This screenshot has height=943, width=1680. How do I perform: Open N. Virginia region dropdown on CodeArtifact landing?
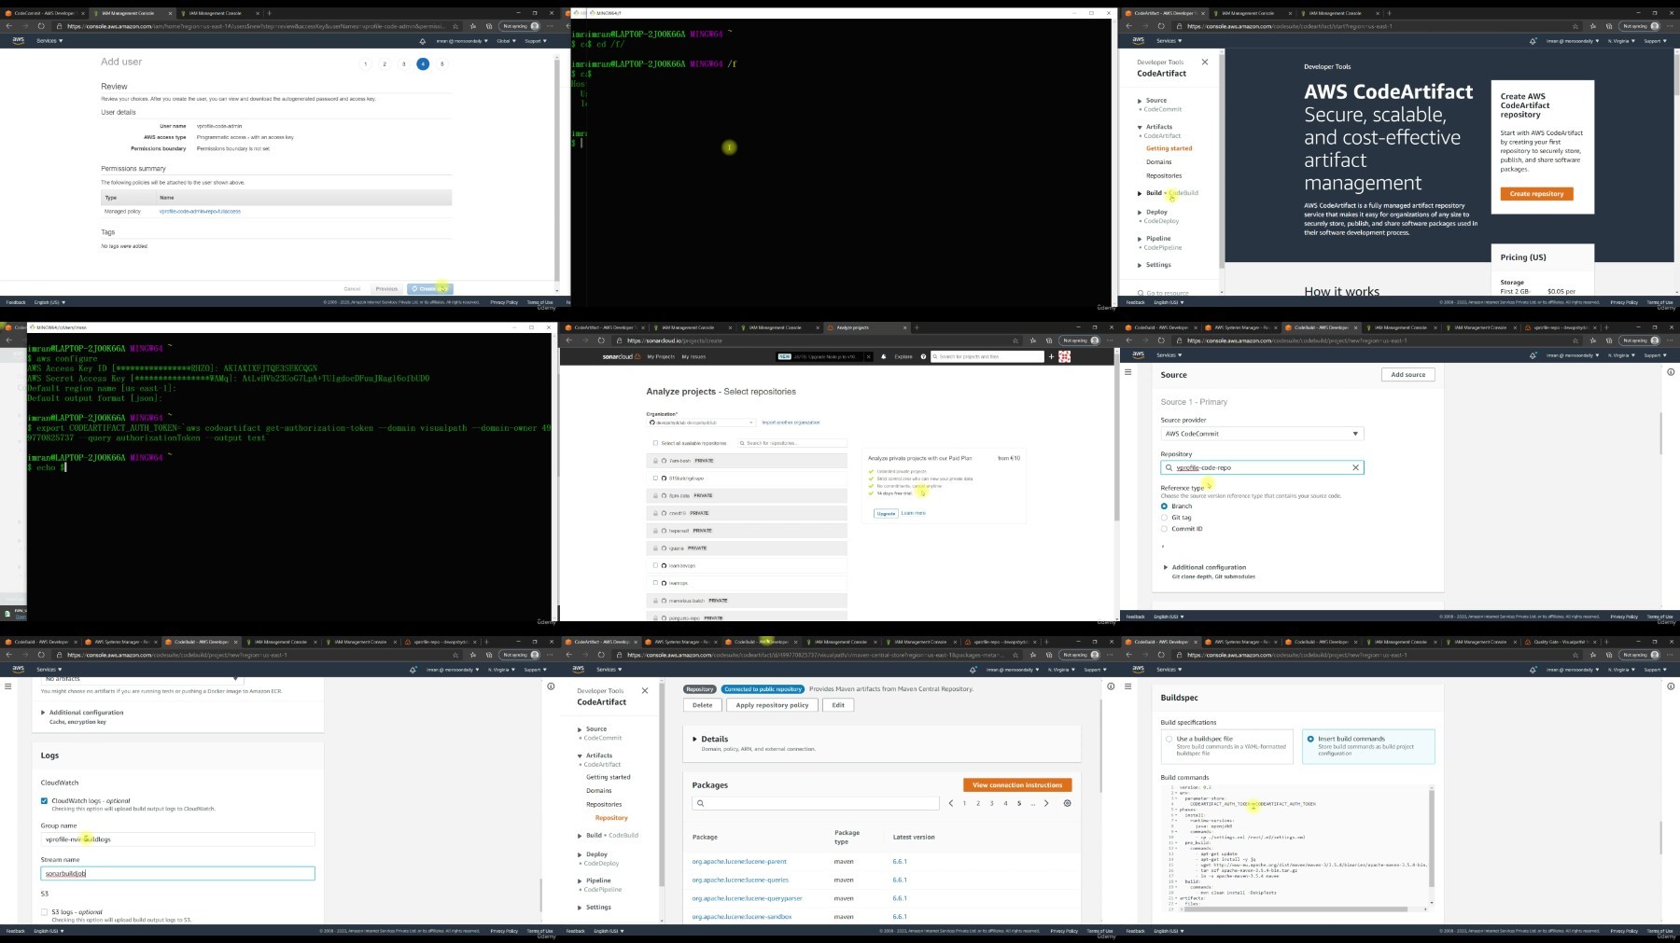tap(1621, 41)
